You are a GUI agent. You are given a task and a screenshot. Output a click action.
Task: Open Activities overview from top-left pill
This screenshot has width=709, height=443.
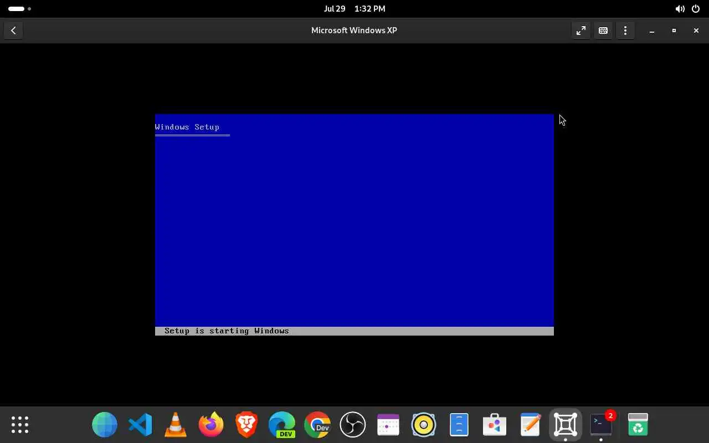[19, 9]
